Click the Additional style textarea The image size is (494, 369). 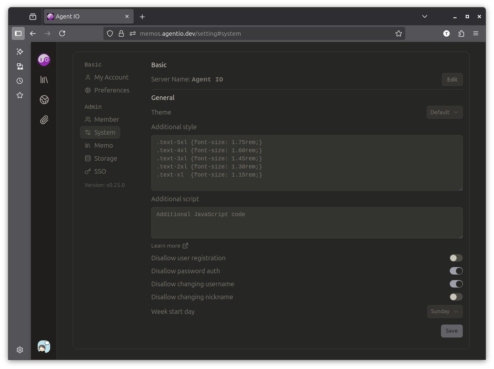coord(307,163)
